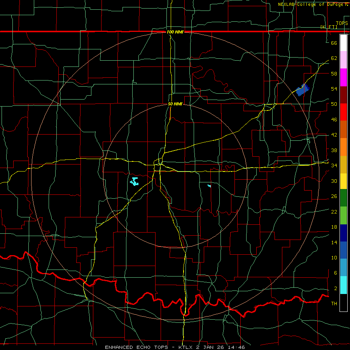Click the 100 NMI range ring label
Screen dimensions: 350x350
click(x=175, y=32)
